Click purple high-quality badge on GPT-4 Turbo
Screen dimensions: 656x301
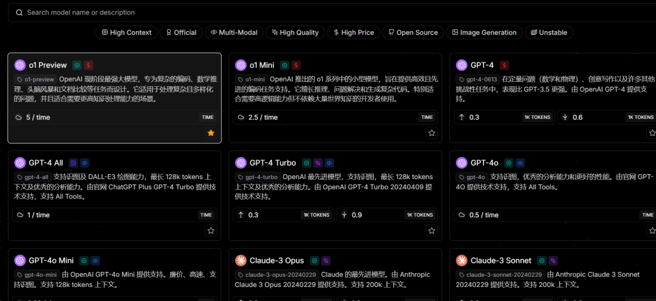[318, 163]
